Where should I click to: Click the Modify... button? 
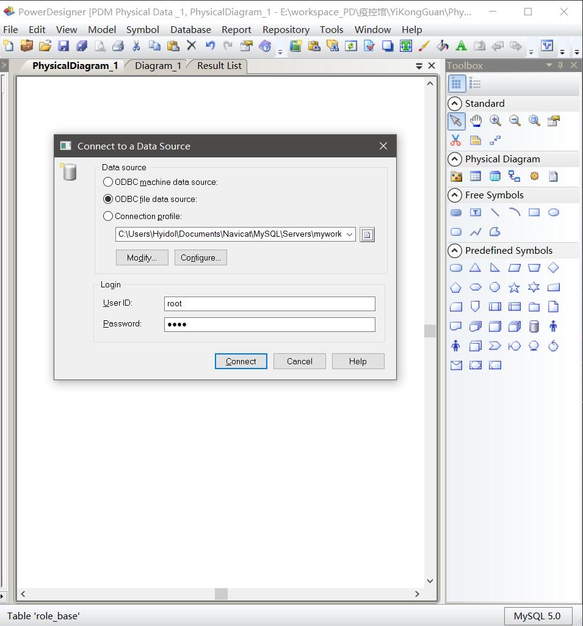pyautogui.click(x=142, y=257)
